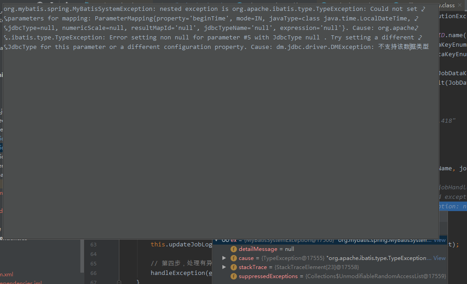The image size is (467, 284).
Task: Open the View link on the cause row
Action: (x=439, y=258)
